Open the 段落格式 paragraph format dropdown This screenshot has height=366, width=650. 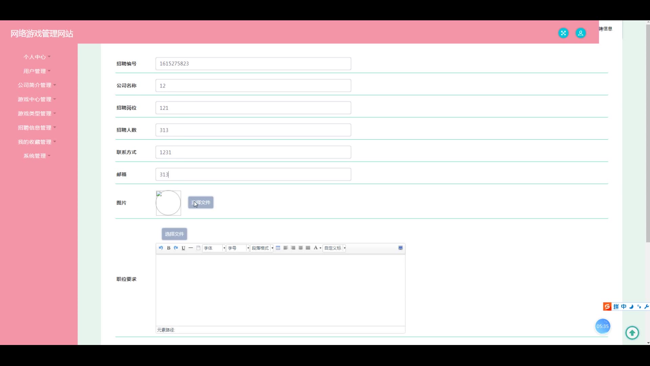pyautogui.click(x=262, y=248)
